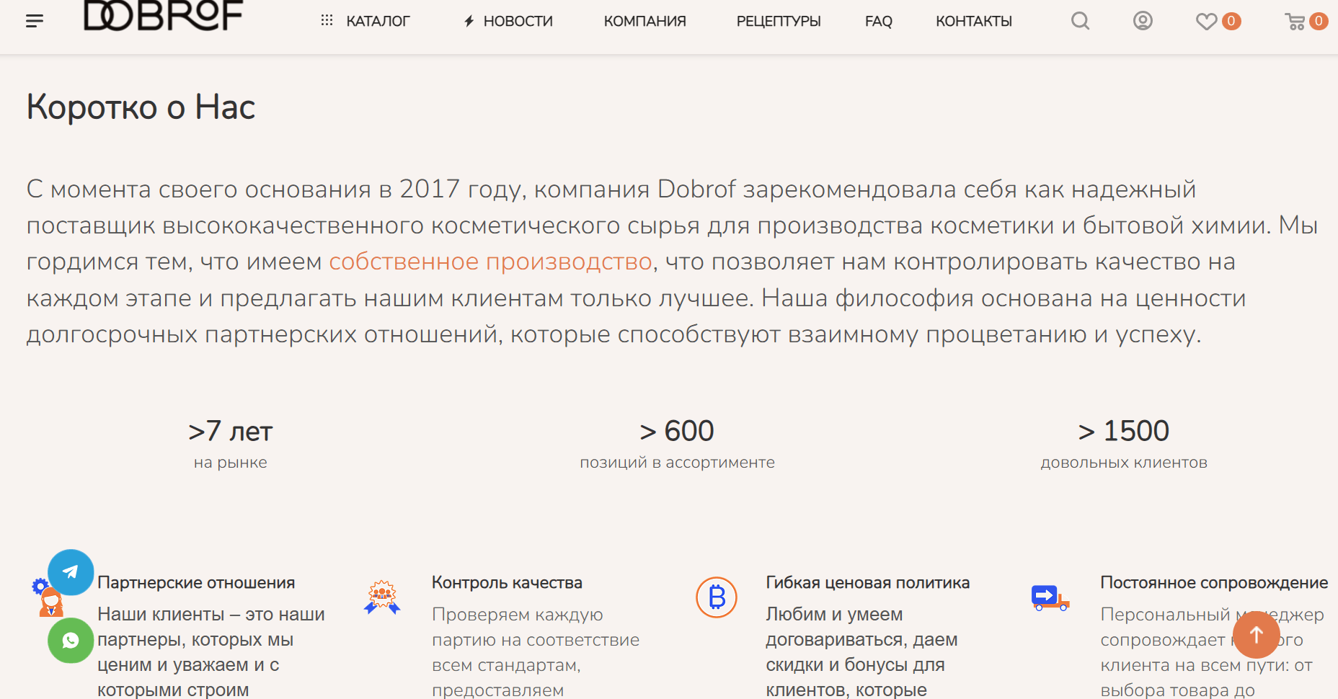Click the на рынке caption
The width and height of the screenshot is (1338, 699).
[x=231, y=463]
